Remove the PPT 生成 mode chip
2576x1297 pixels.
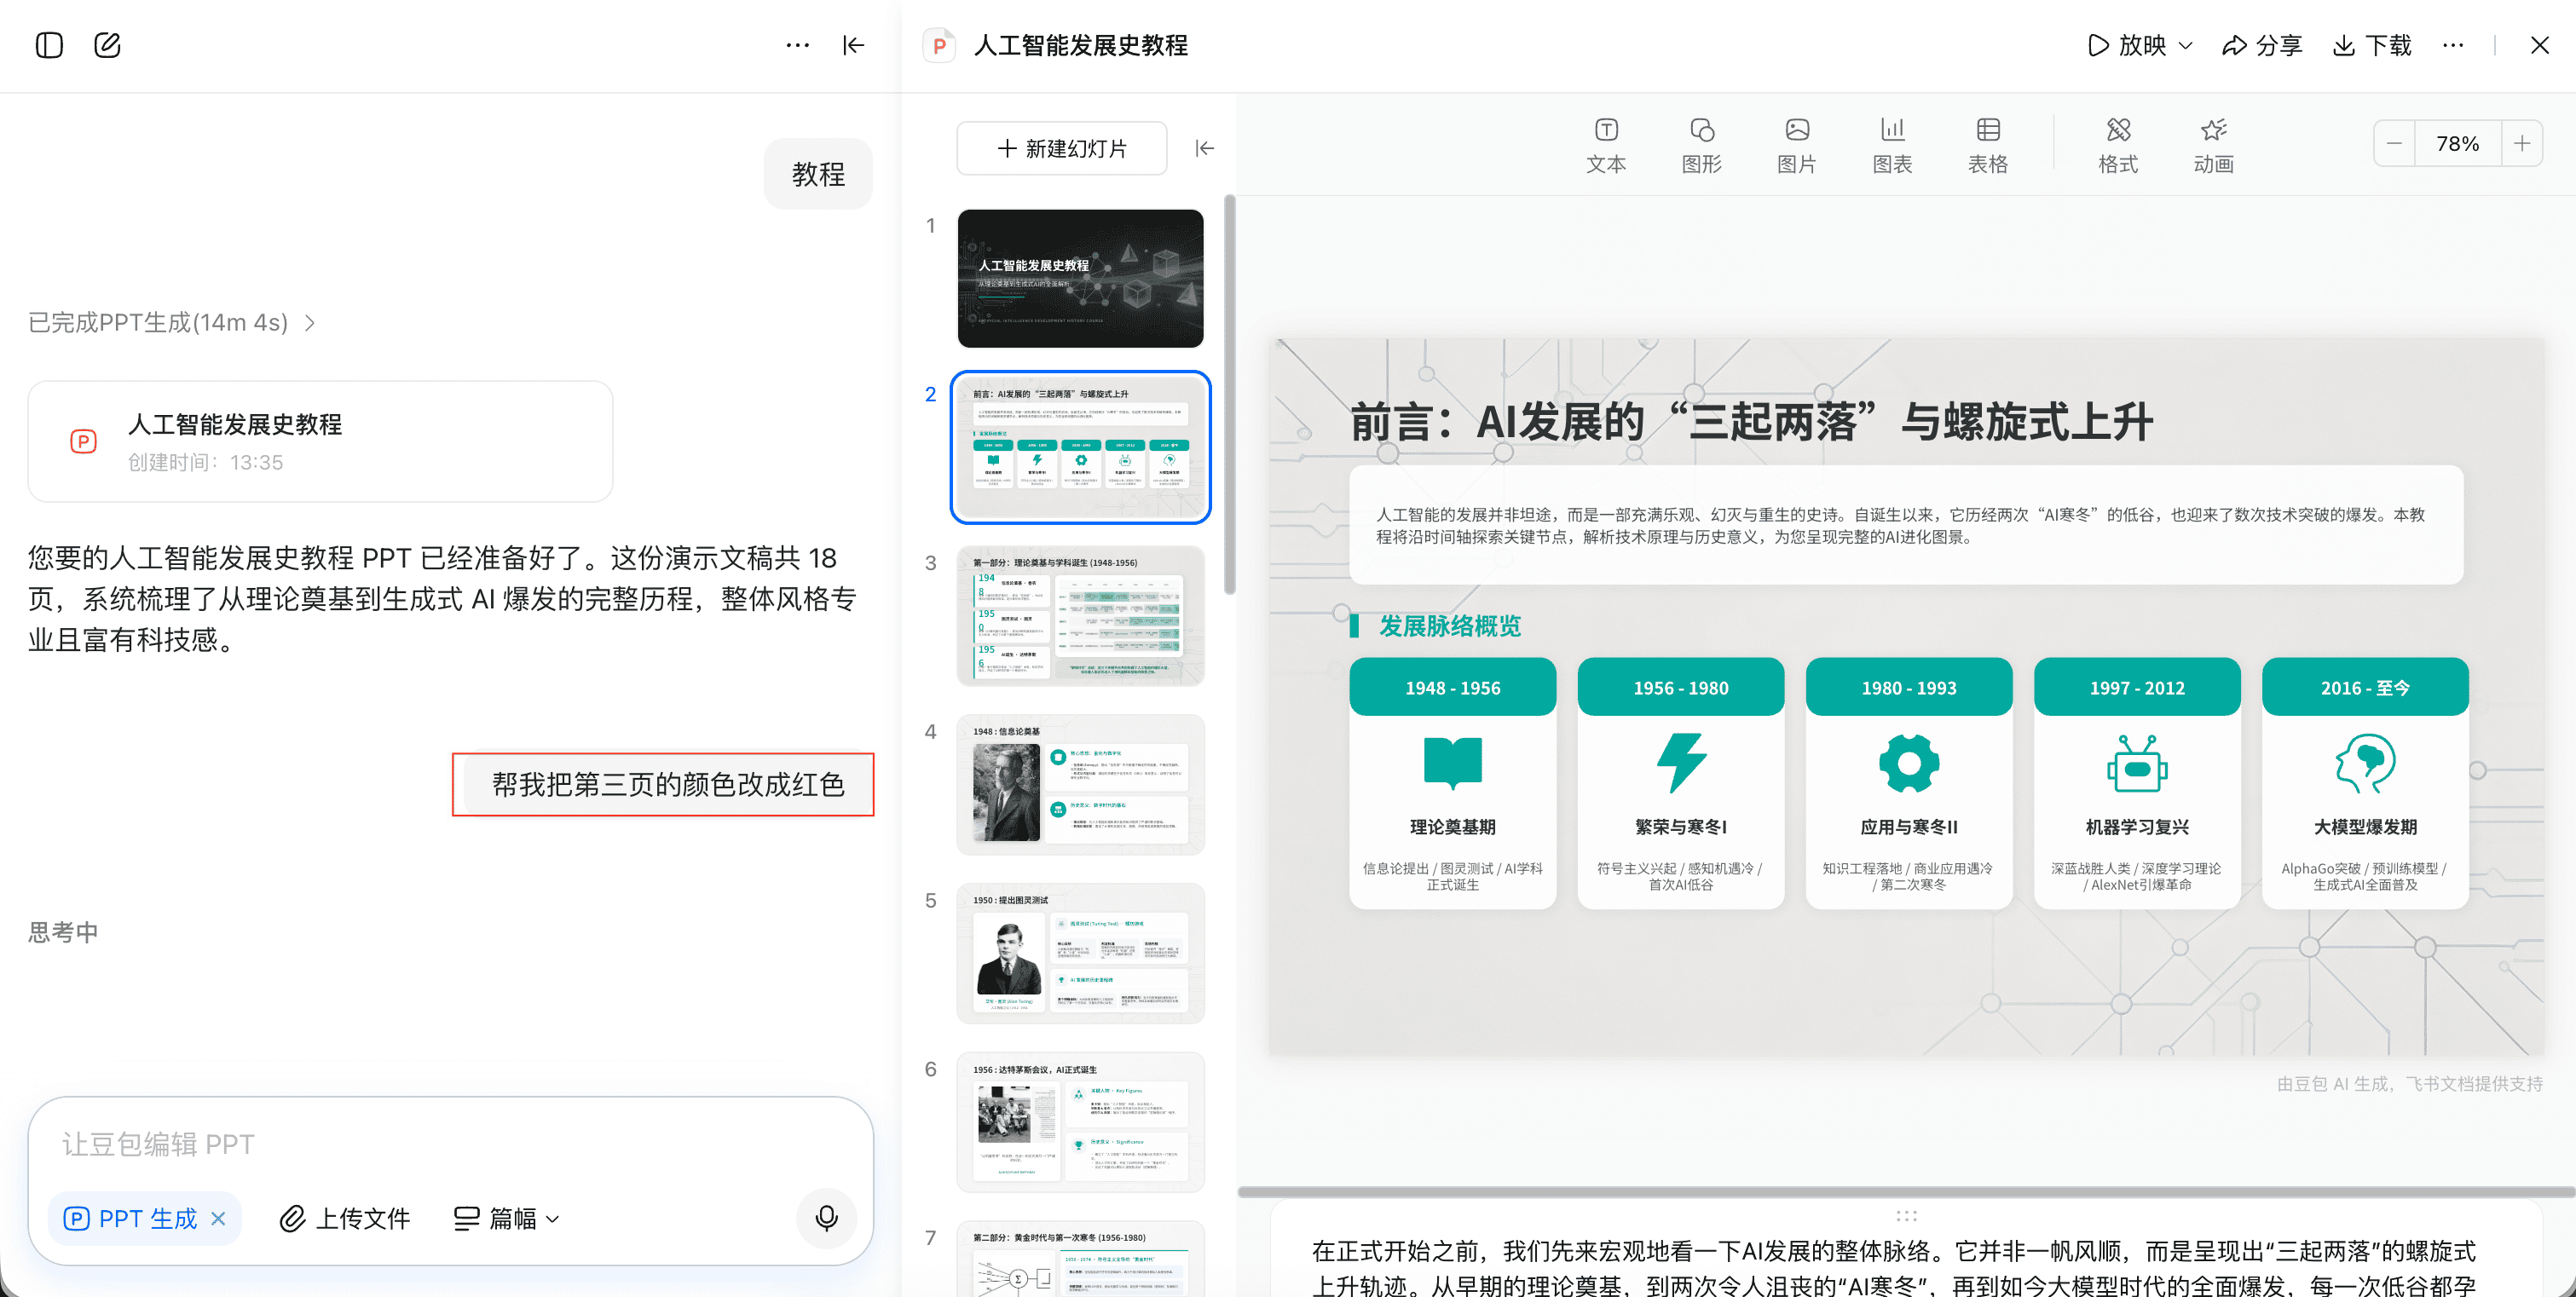[x=219, y=1218]
